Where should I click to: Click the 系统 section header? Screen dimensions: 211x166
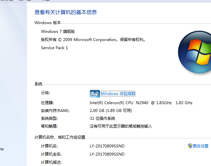pyautogui.click(x=38, y=84)
